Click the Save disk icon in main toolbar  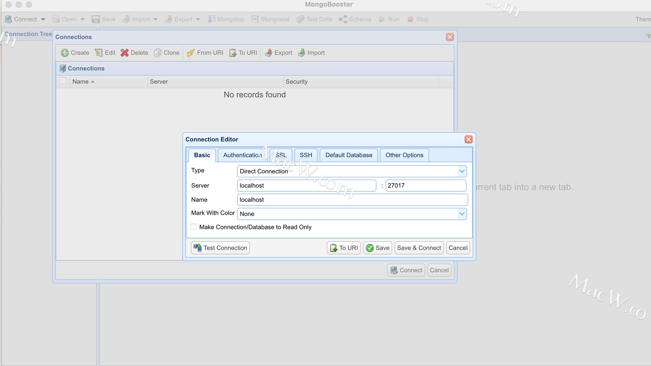[96, 19]
